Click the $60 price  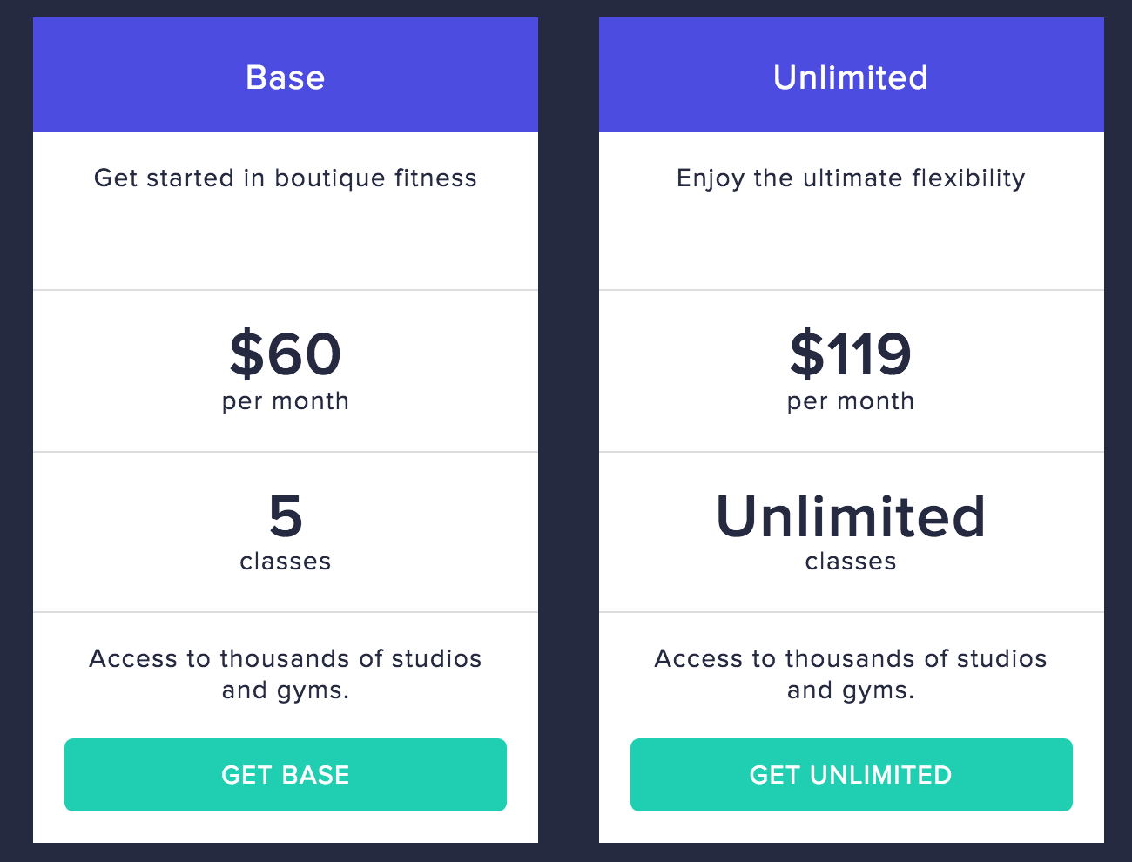pyautogui.click(x=286, y=354)
